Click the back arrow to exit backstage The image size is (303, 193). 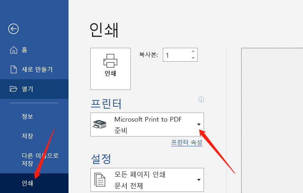tap(14, 29)
